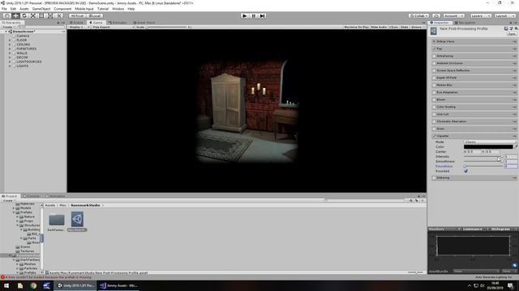Enable the Antialiasing effect checkbox

434,56
